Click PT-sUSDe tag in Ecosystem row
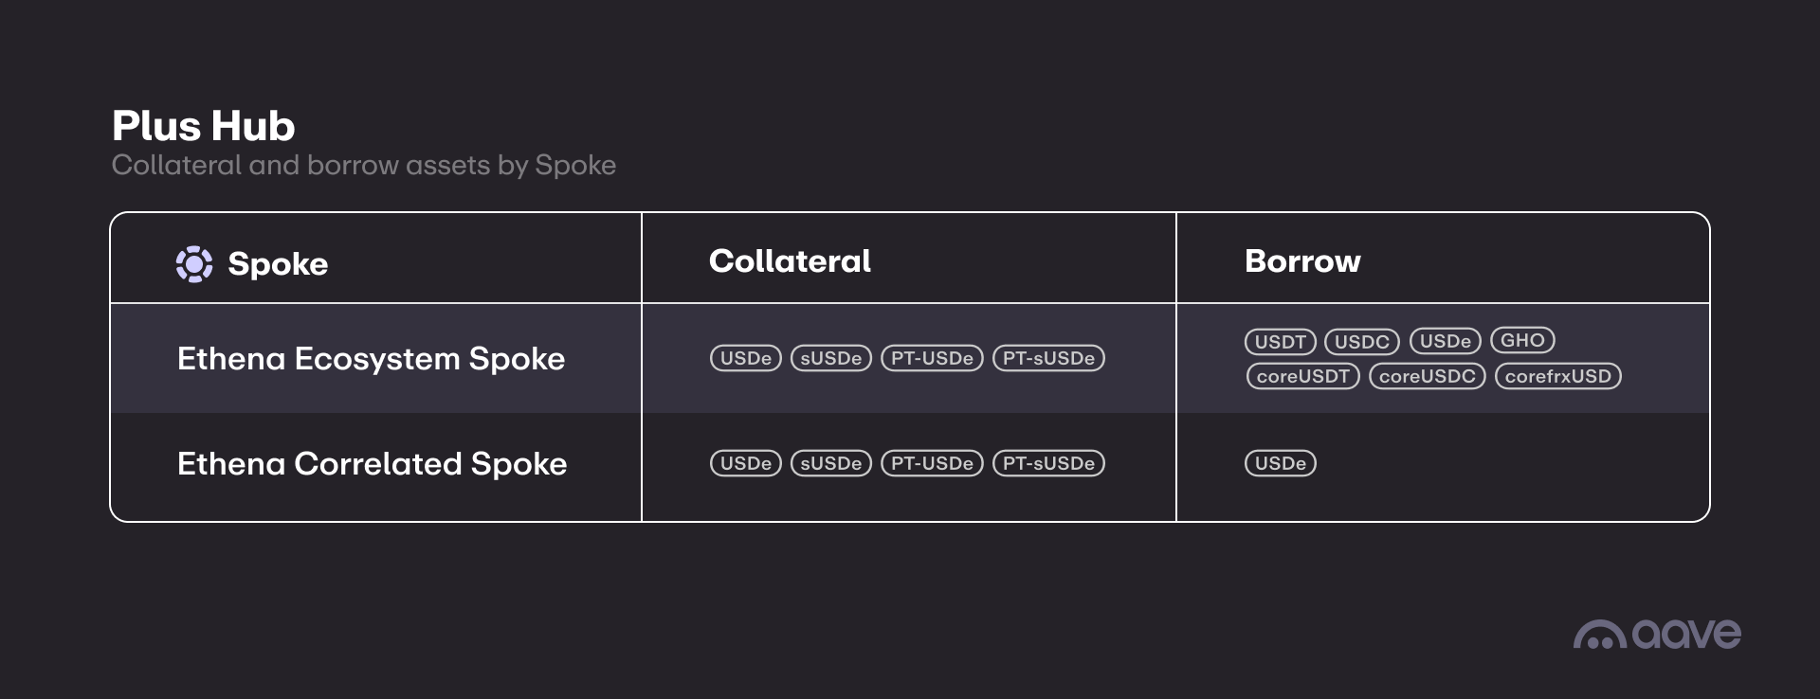1820x699 pixels. 1048,359
